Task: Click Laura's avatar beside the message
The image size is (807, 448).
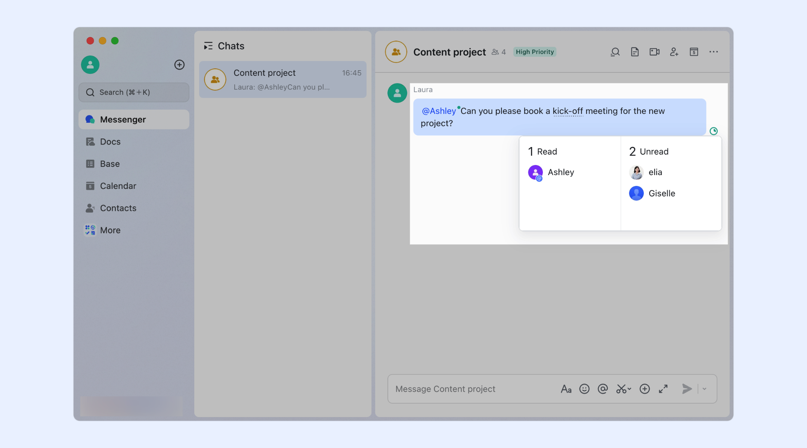Action: point(397,93)
